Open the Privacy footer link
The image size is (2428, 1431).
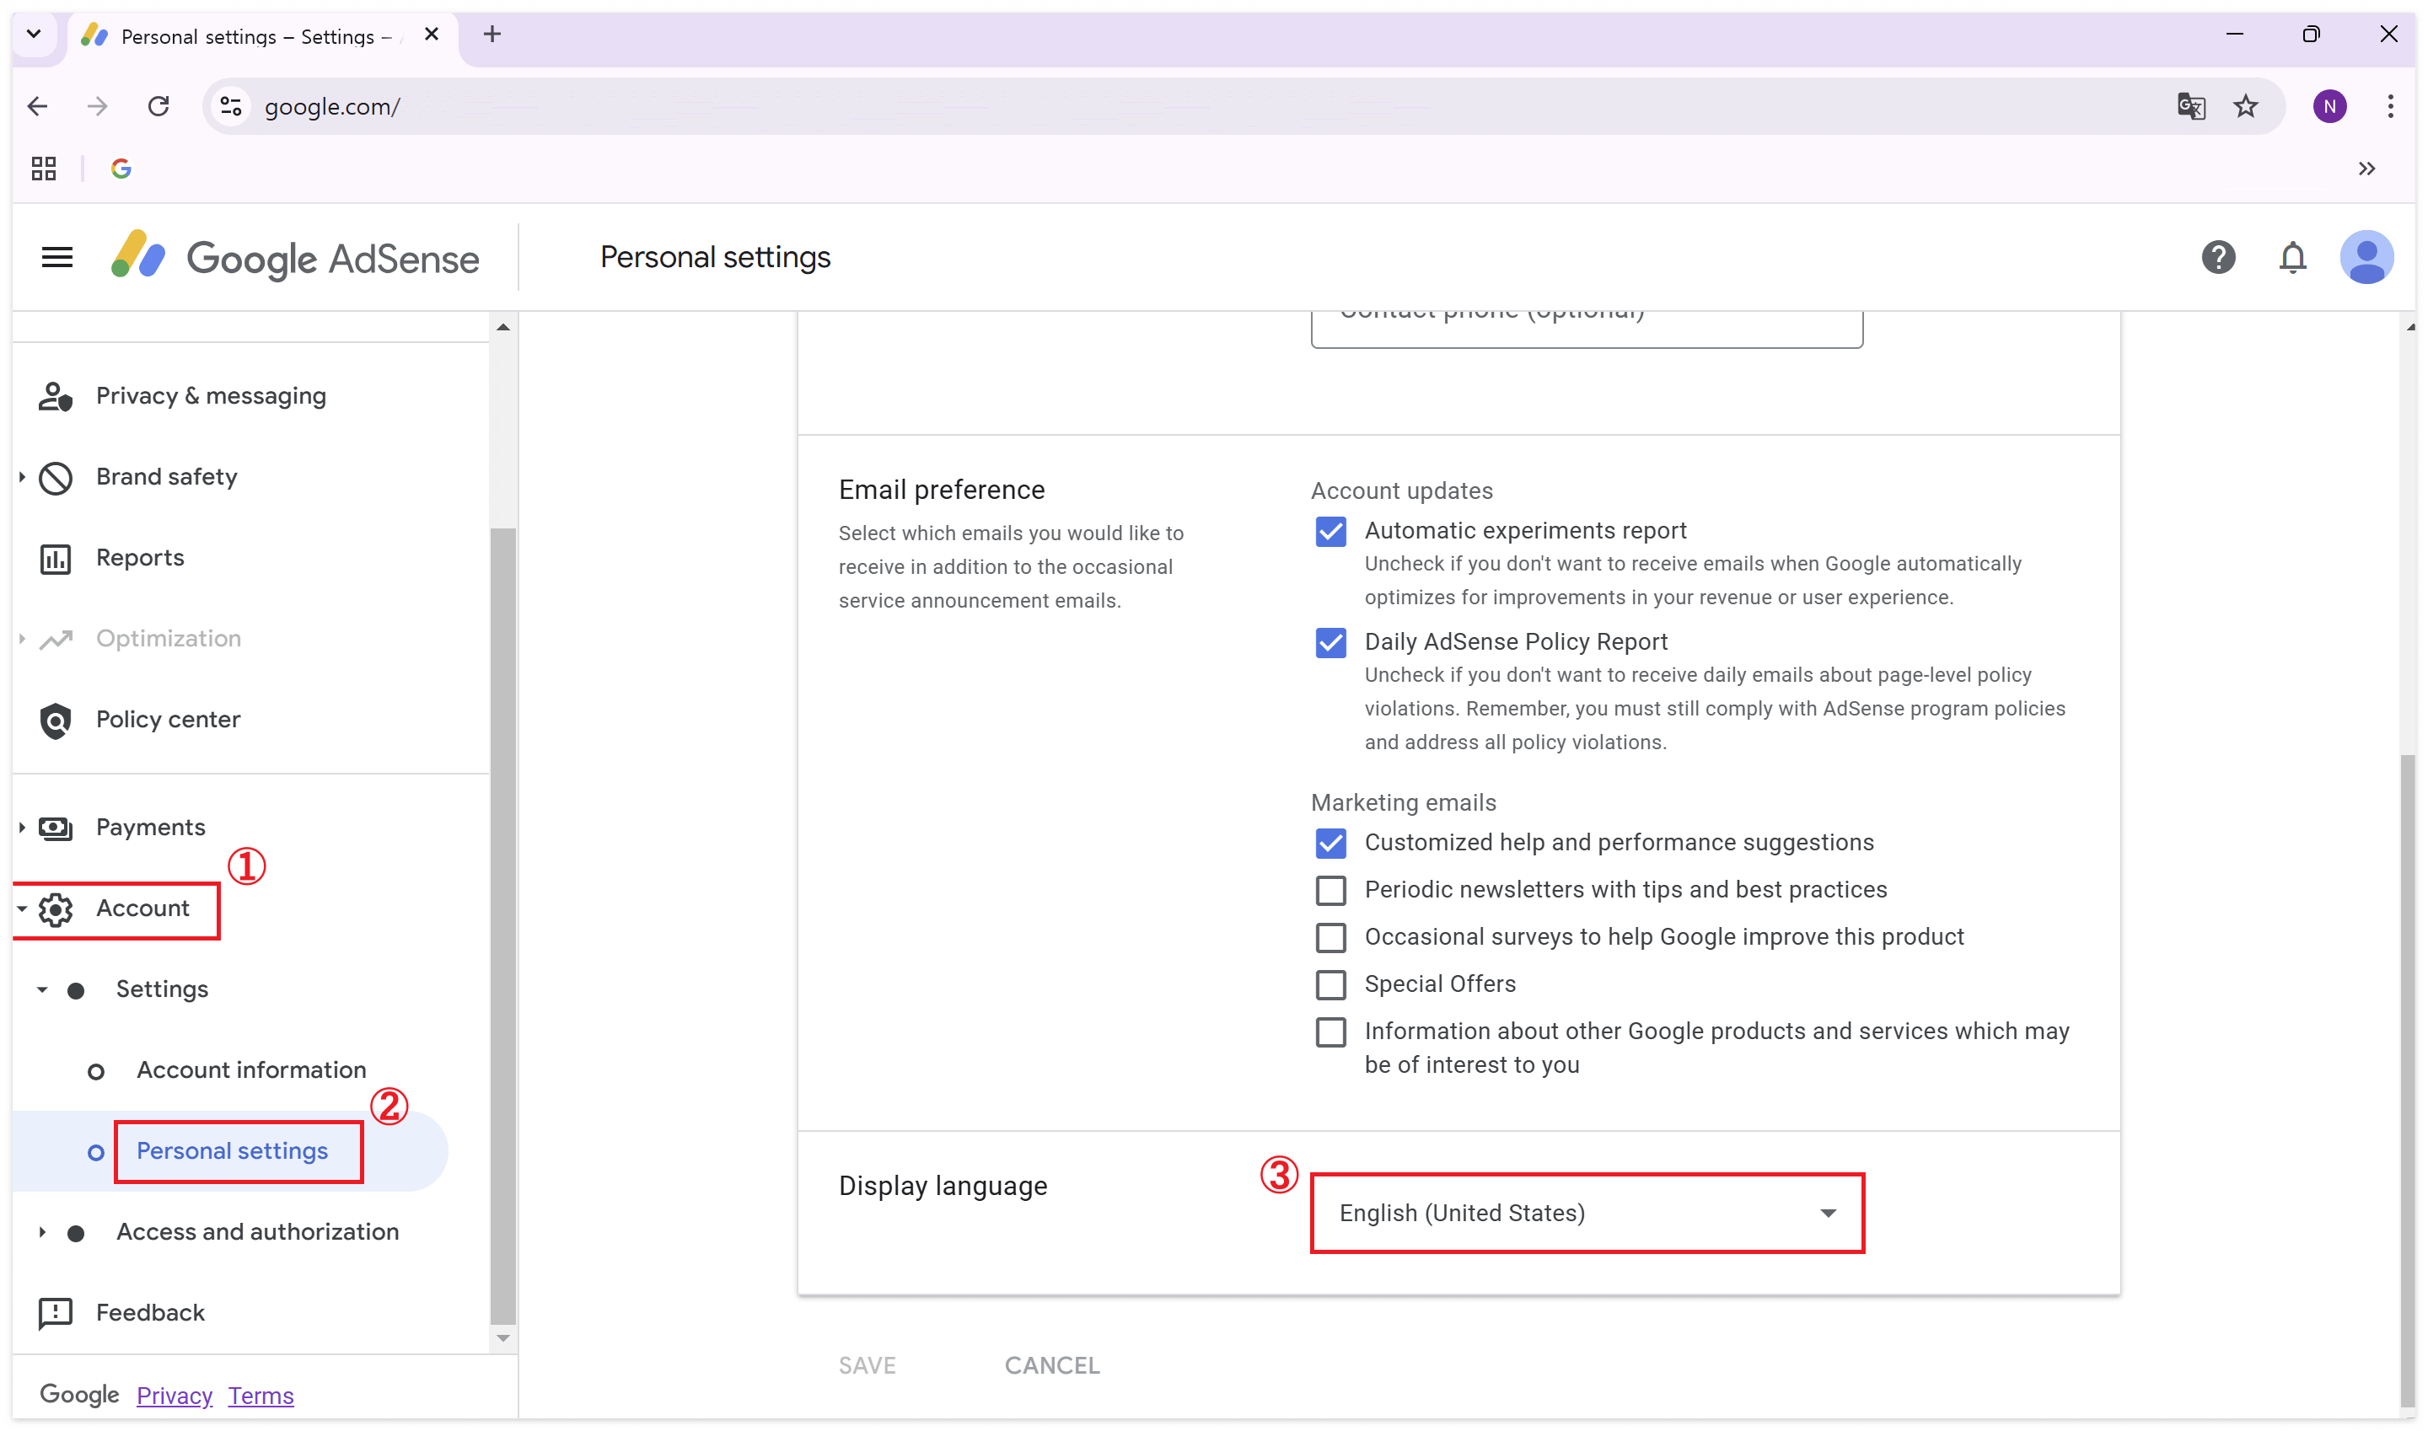pyautogui.click(x=174, y=1396)
